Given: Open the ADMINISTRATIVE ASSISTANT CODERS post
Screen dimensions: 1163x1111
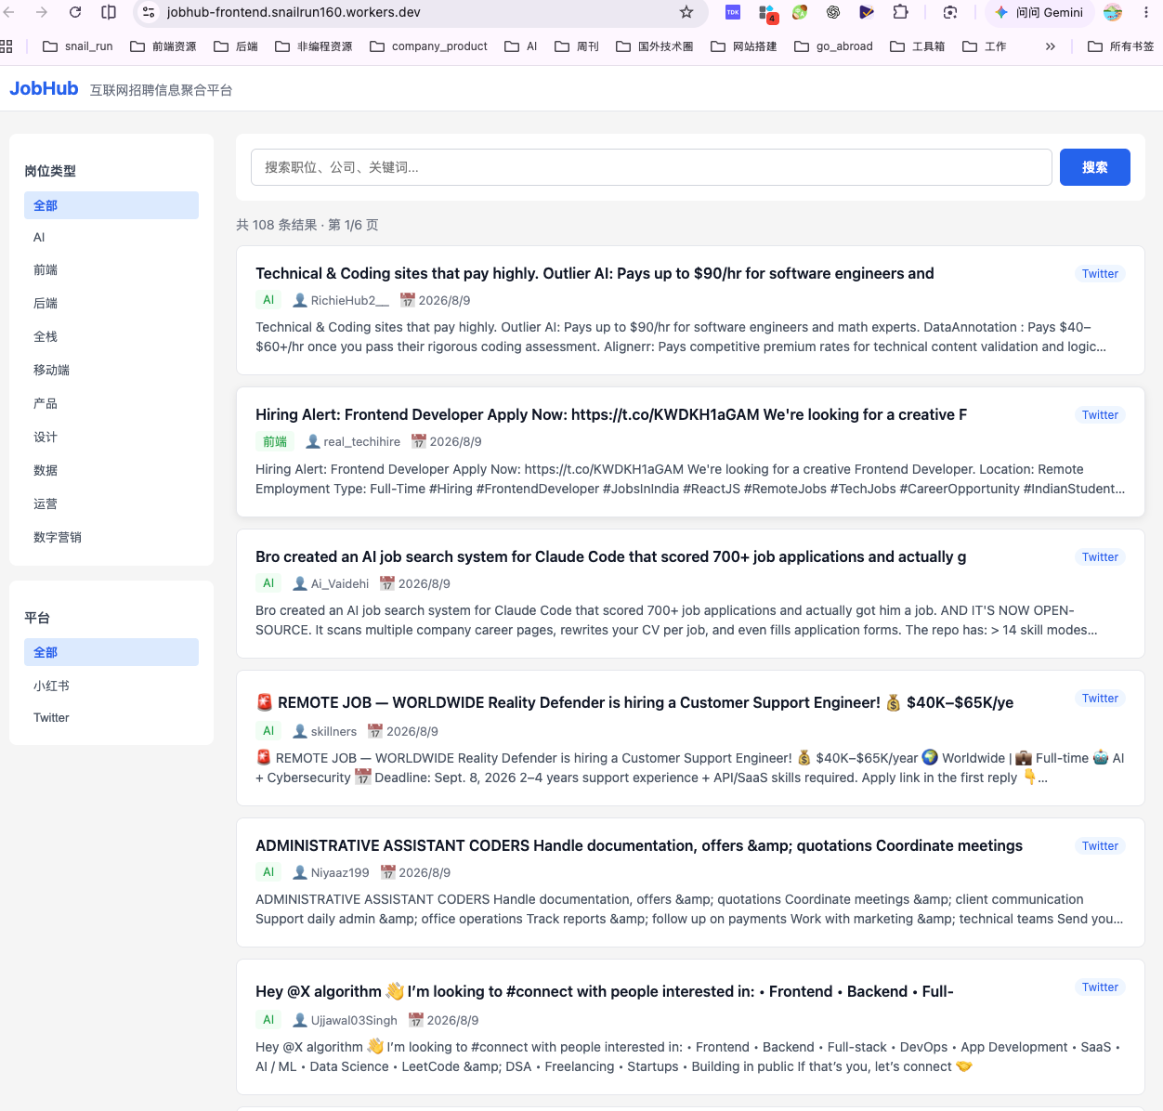Looking at the screenshot, I should [639, 845].
